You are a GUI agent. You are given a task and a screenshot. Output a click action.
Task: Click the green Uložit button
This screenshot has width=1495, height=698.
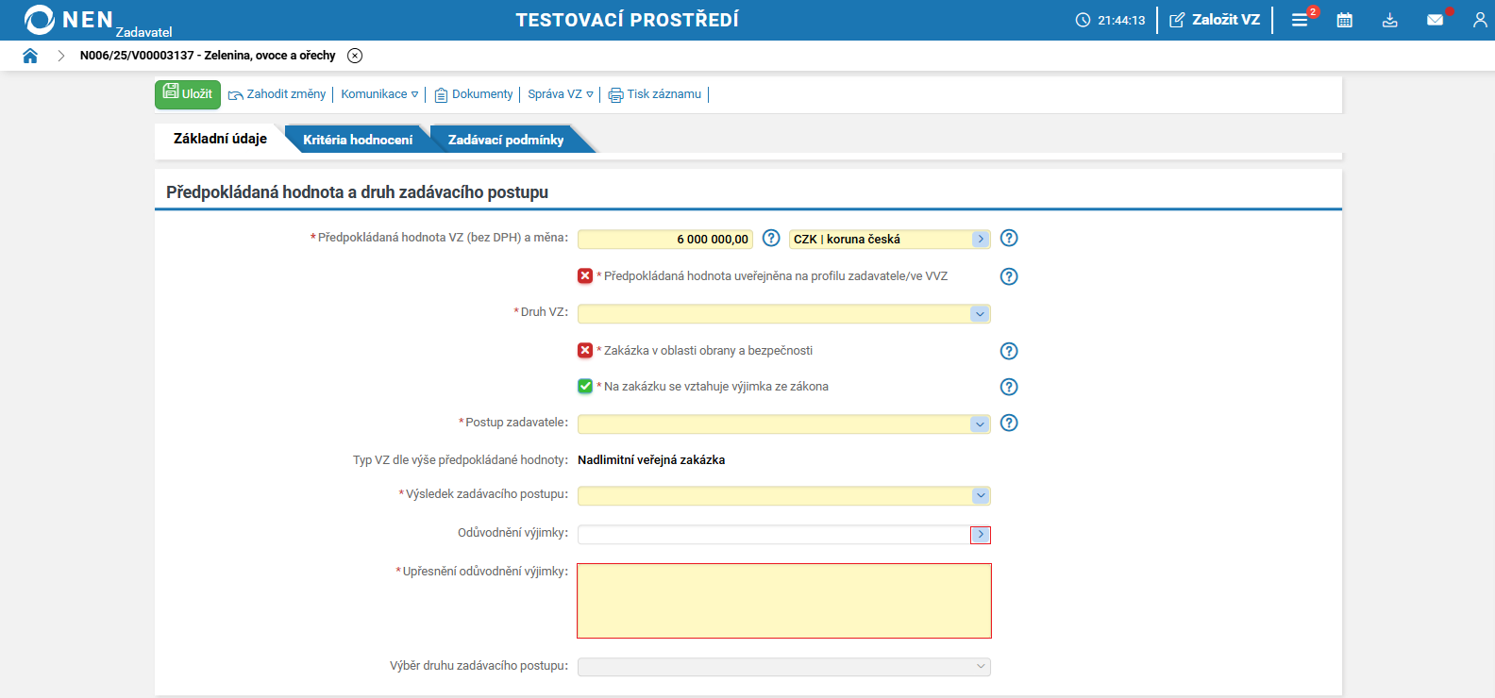tap(188, 94)
